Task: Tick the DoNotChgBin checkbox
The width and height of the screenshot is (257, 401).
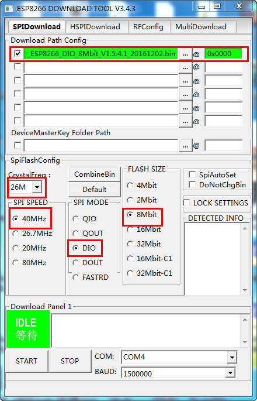Action: [x=192, y=184]
